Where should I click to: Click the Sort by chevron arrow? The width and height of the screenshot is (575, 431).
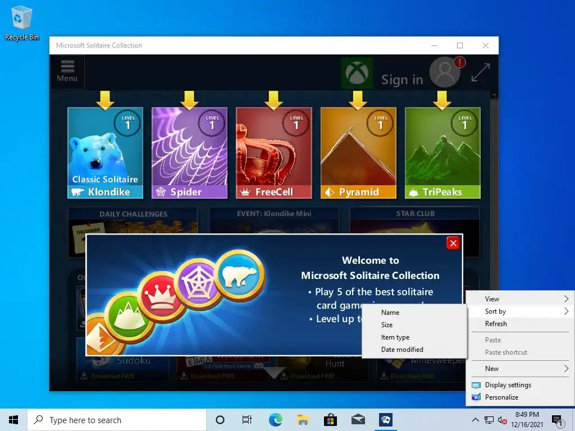566,311
